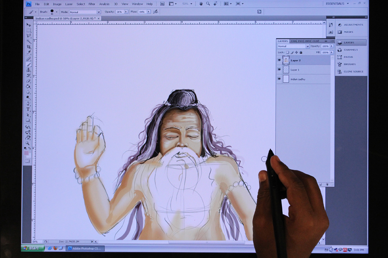Click the Windows Start button
388x258 pixels.
pyautogui.click(x=32, y=248)
